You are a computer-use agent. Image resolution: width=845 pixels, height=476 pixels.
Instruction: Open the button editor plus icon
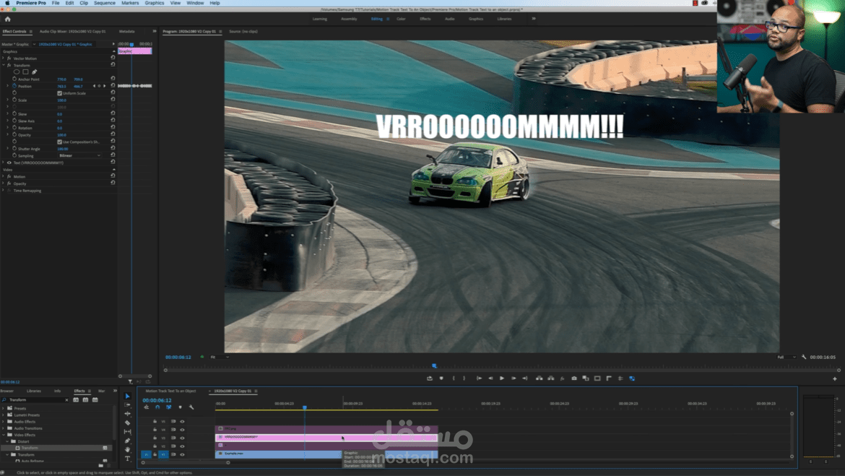[835, 378]
